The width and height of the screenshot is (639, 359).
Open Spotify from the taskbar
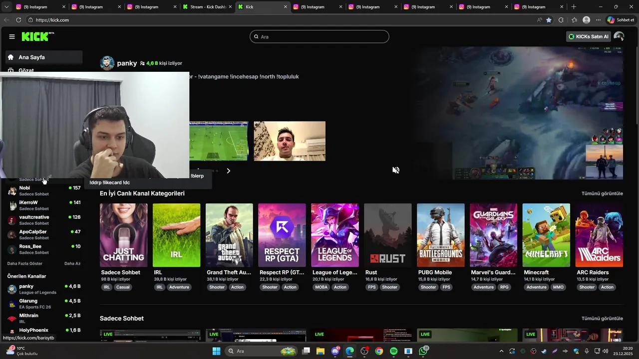click(394, 351)
